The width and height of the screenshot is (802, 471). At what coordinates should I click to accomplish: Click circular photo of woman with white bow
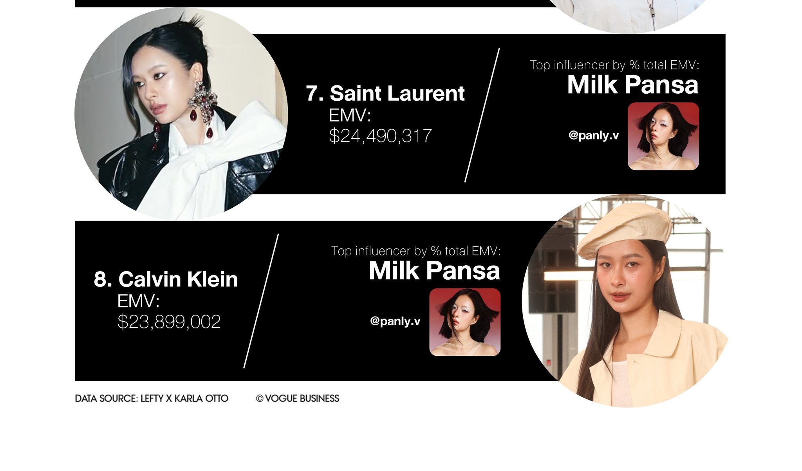pos(181,114)
